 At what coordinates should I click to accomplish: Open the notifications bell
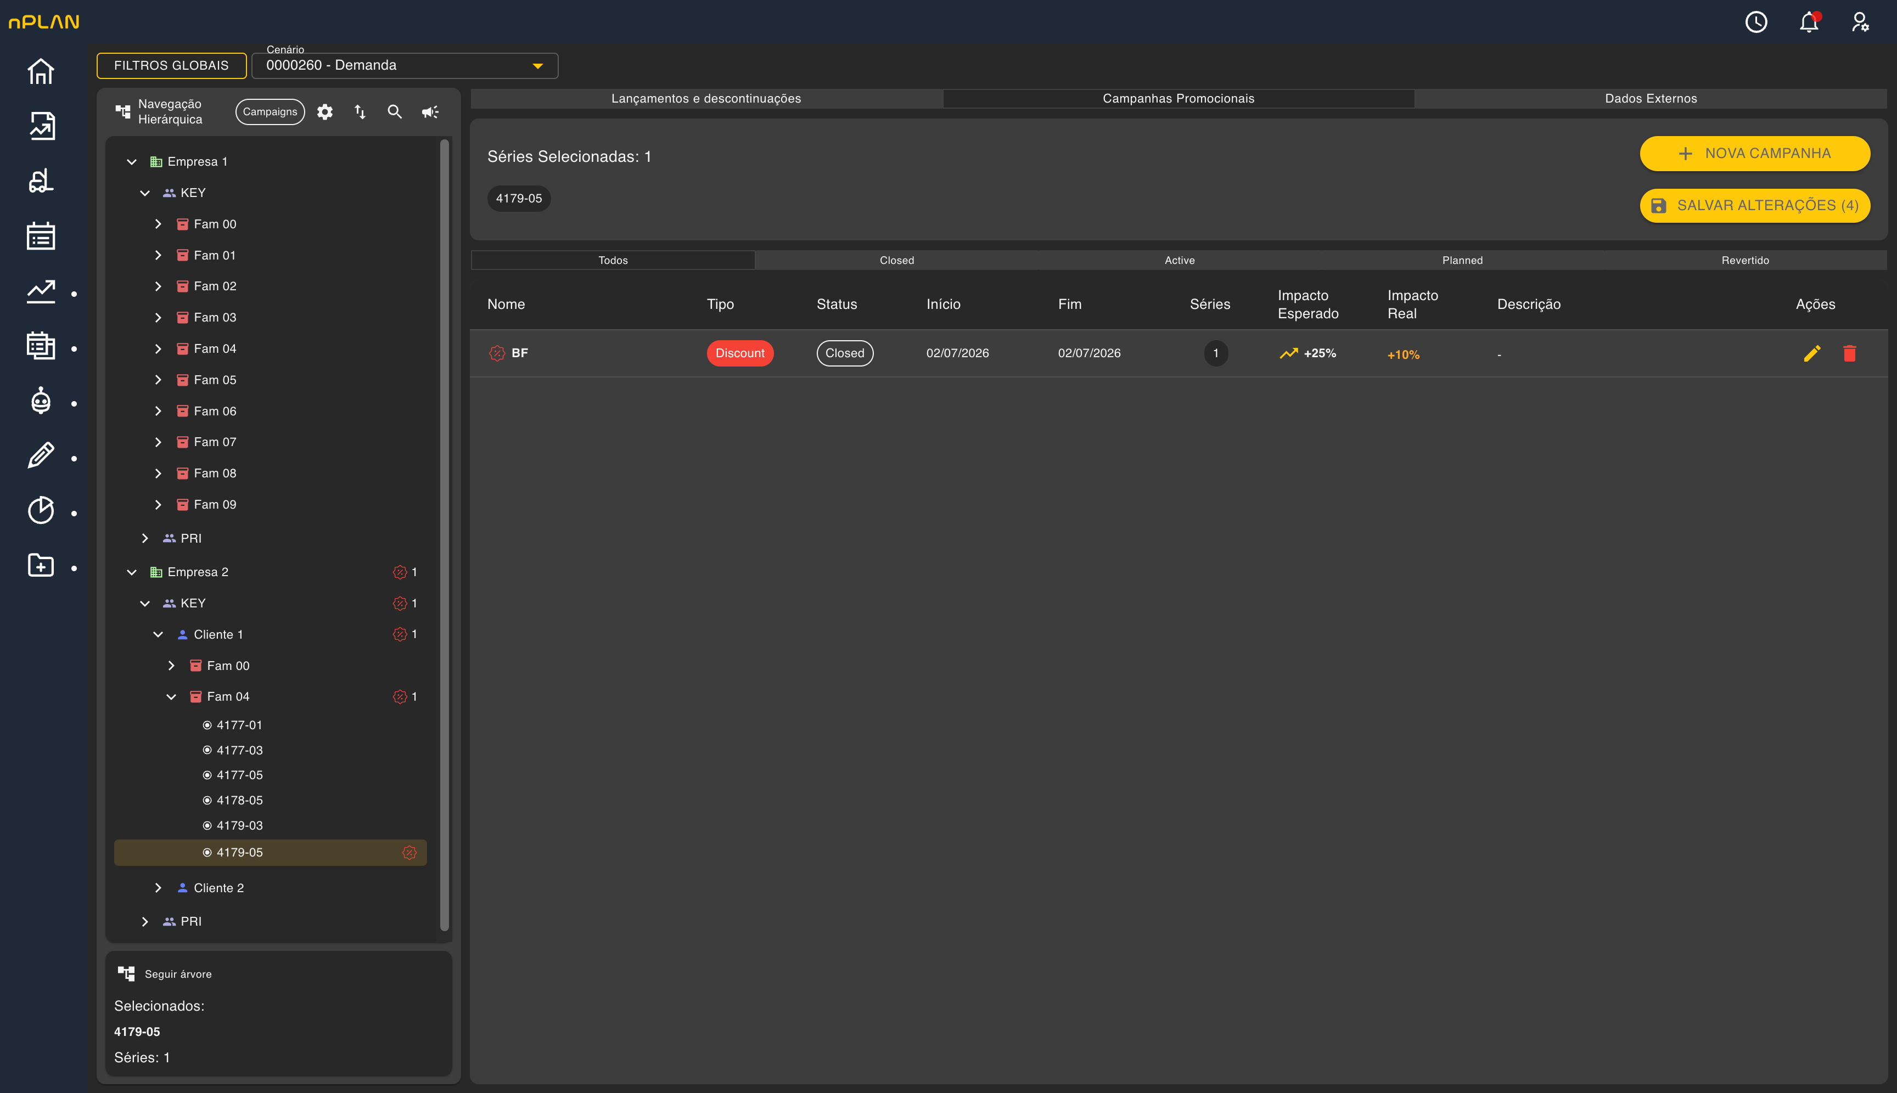click(1809, 22)
